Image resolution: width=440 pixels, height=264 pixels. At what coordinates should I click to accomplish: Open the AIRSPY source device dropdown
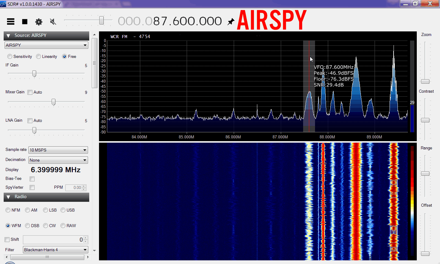click(46, 45)
